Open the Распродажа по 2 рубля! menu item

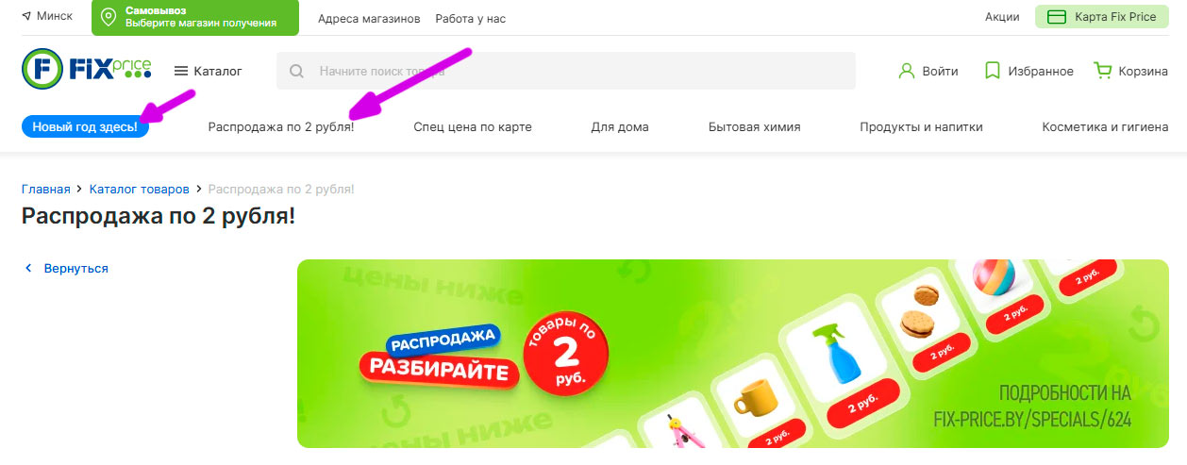click(x=281, y=126)
